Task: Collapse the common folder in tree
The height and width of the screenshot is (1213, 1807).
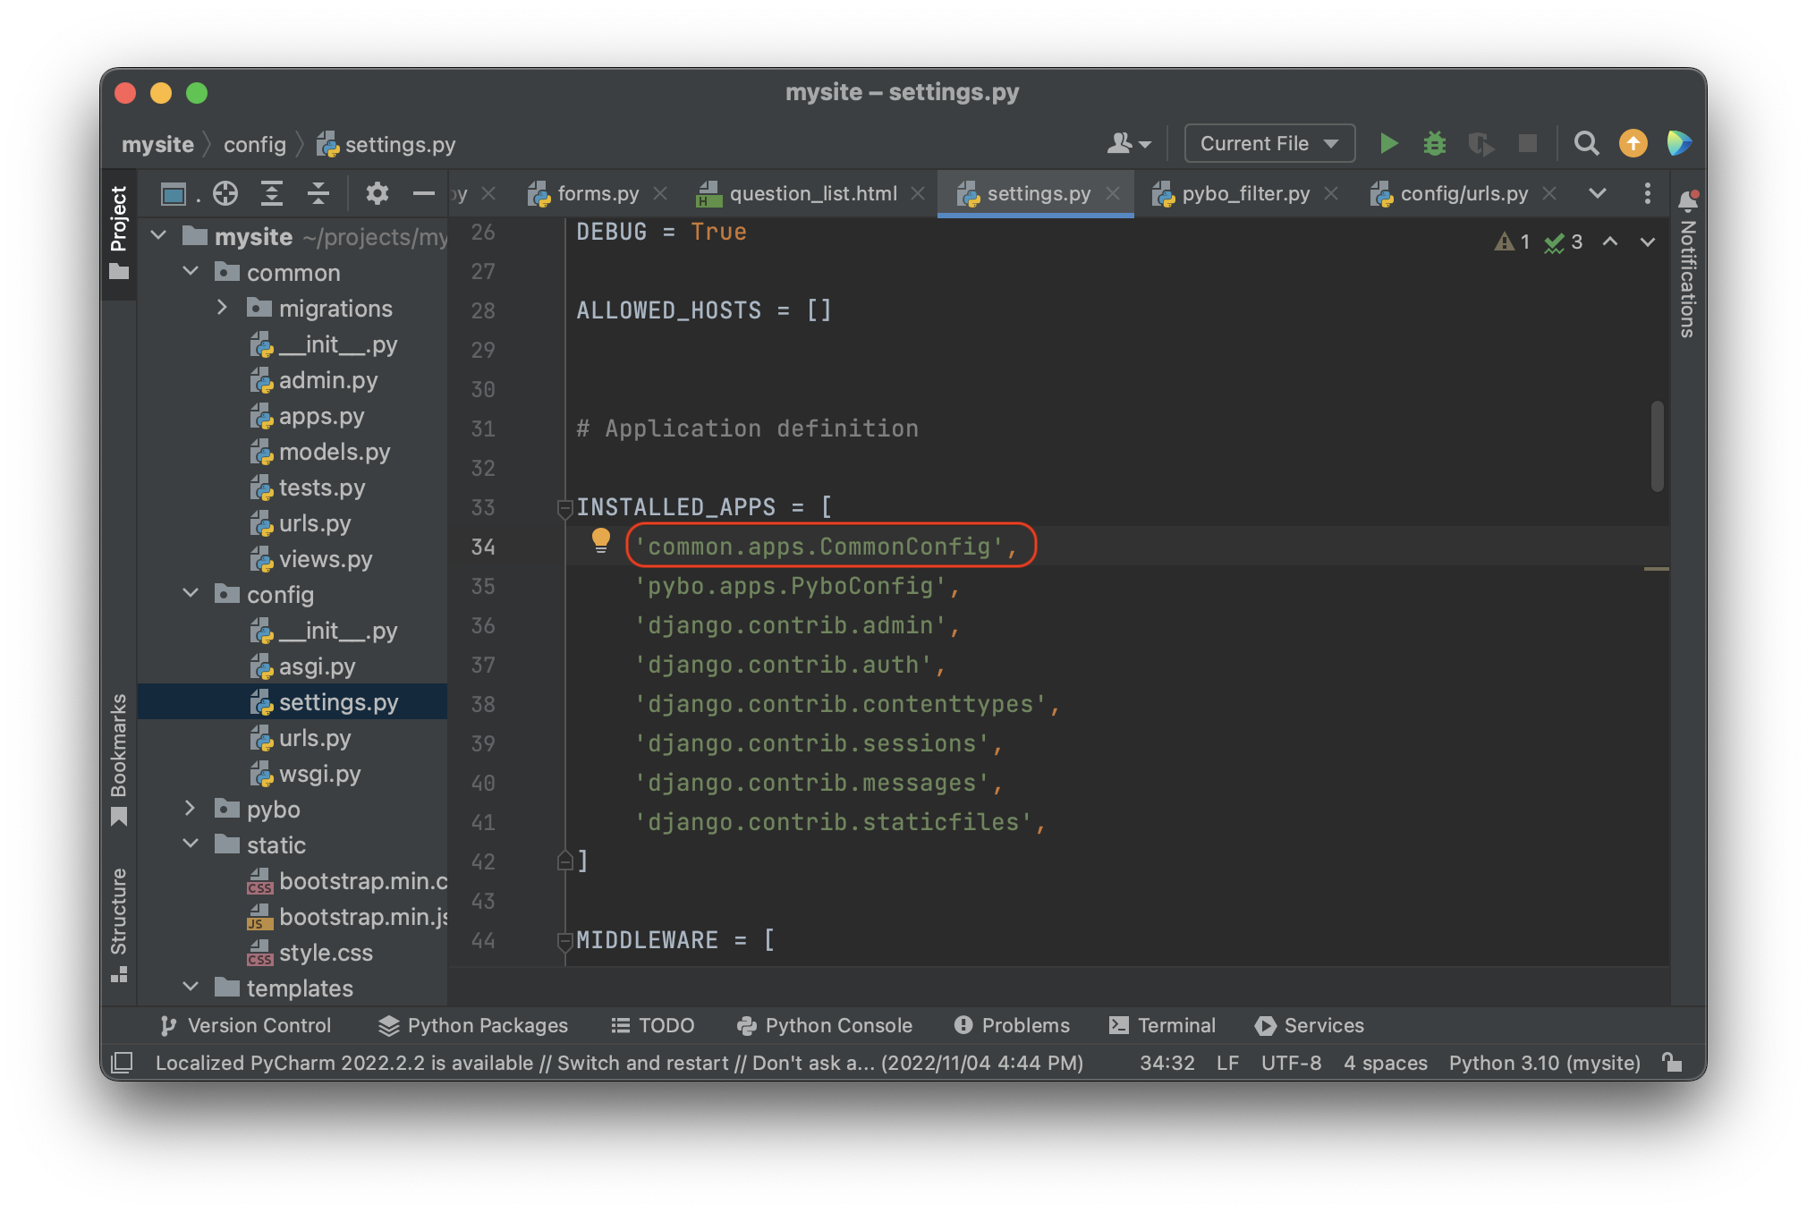Action: click(190, 272)
